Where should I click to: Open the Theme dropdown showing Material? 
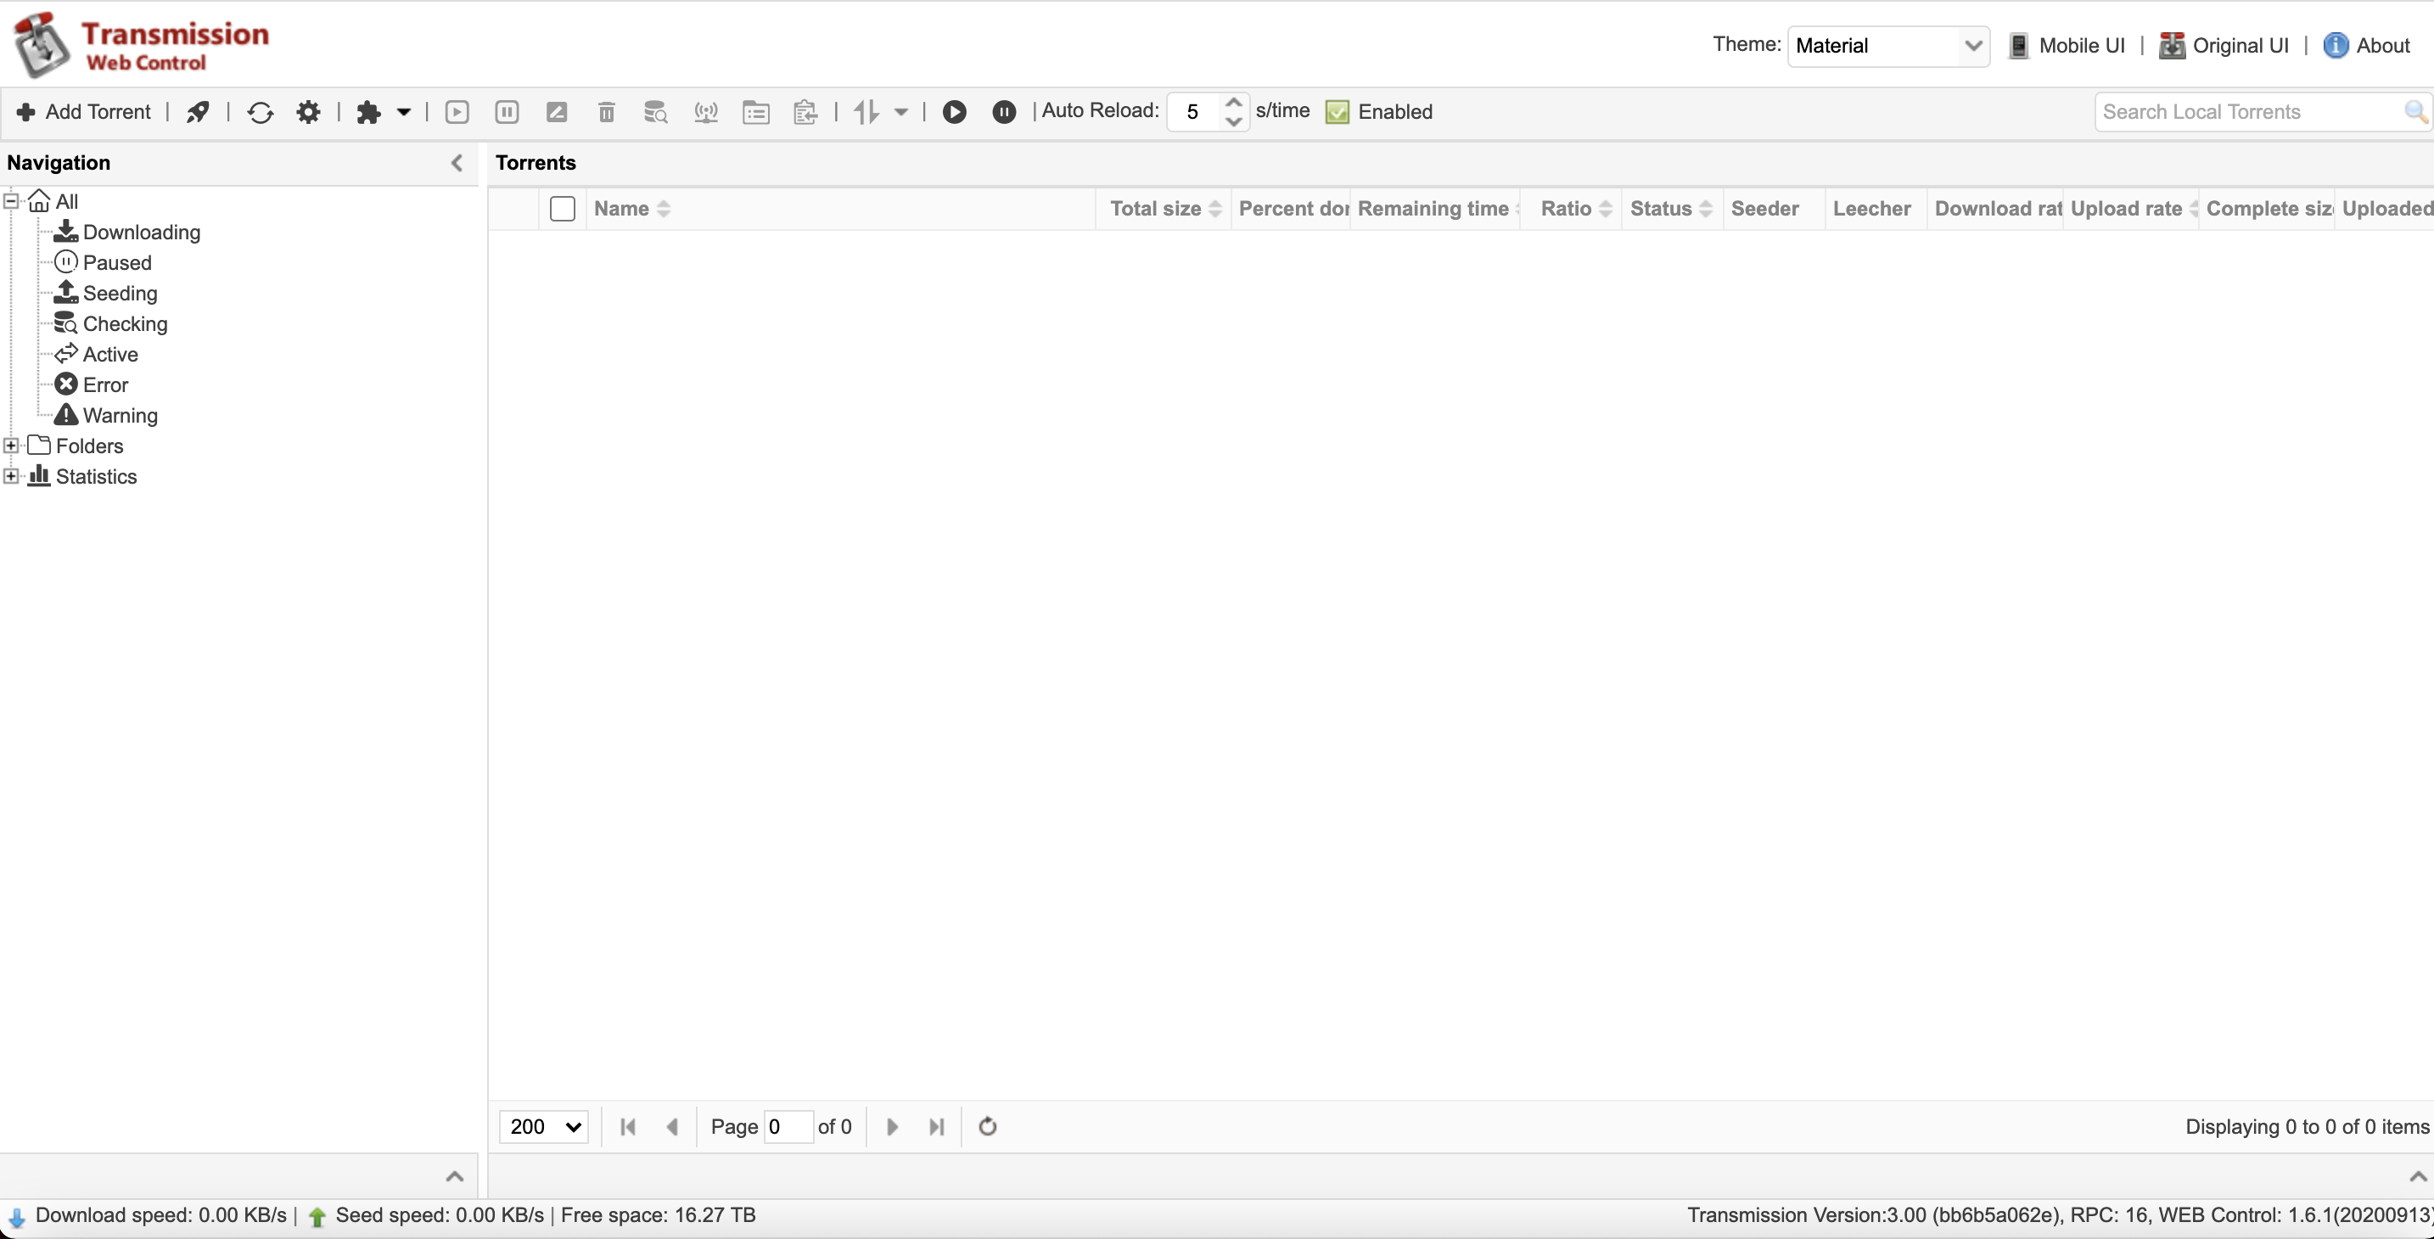click(1887, 45)
